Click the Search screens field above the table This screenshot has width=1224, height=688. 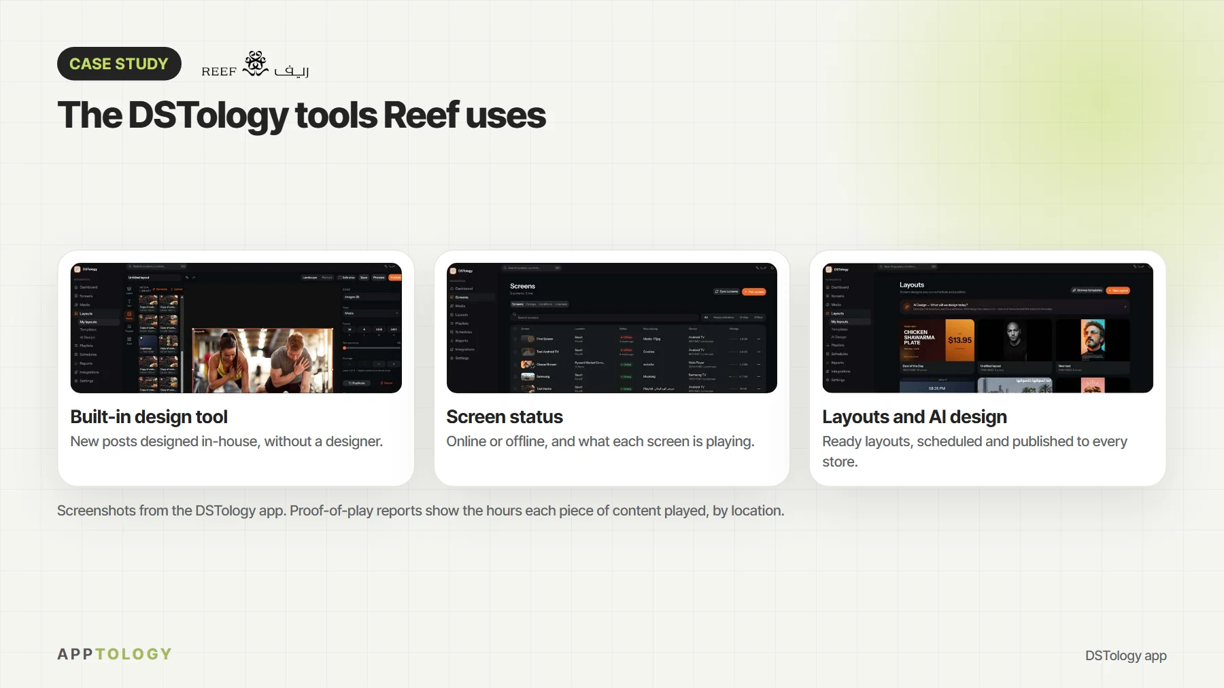[605, 317]
